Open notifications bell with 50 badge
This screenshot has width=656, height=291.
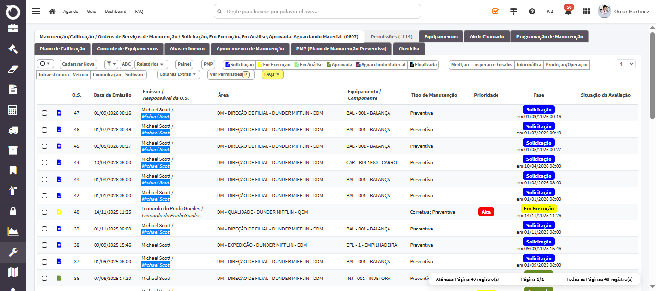(568, 11)
